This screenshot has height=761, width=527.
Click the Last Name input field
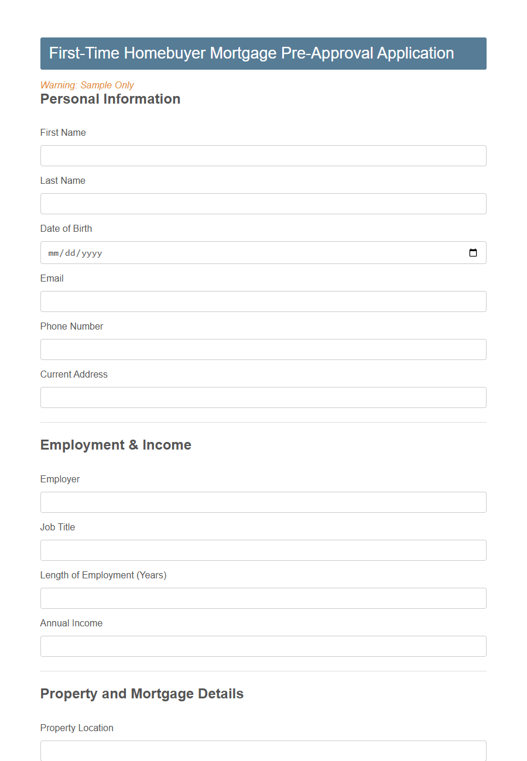point(263,204)
